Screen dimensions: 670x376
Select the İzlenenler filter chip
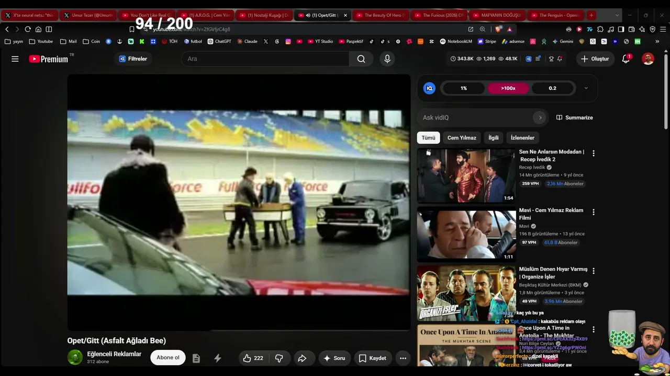pos(522,138)
